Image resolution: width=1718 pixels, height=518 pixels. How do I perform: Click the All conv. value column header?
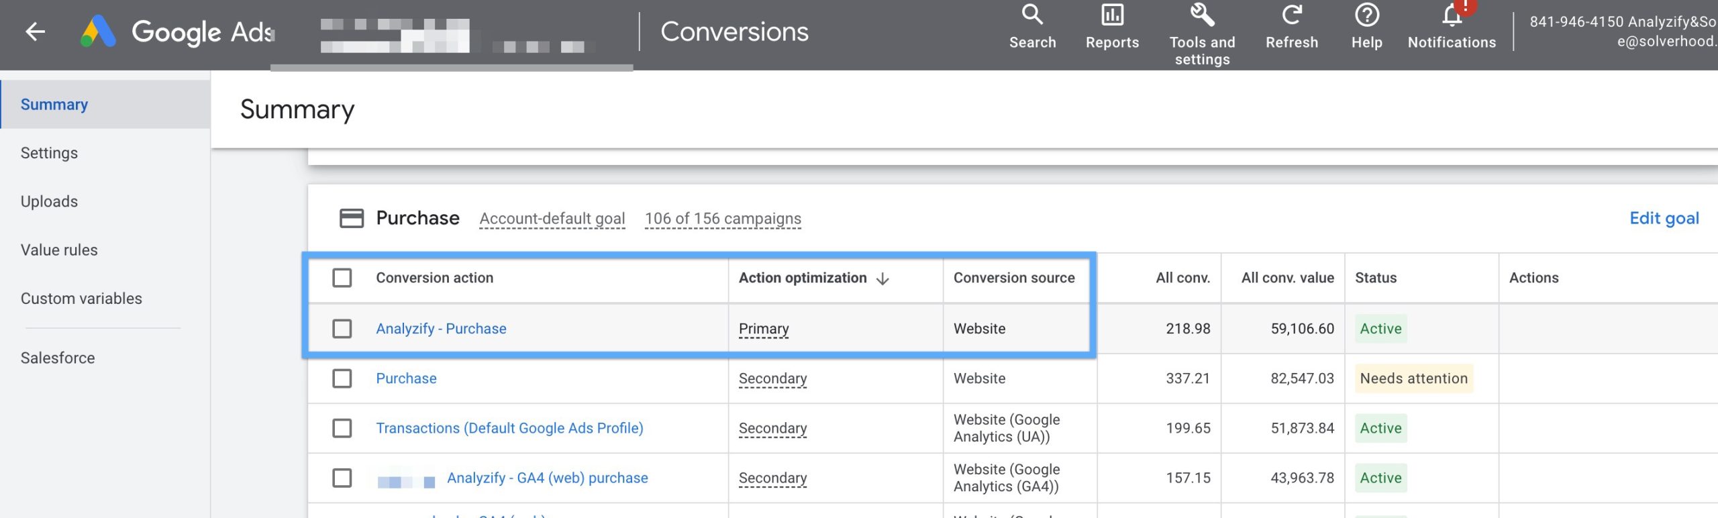click(x=1287, y=278)
